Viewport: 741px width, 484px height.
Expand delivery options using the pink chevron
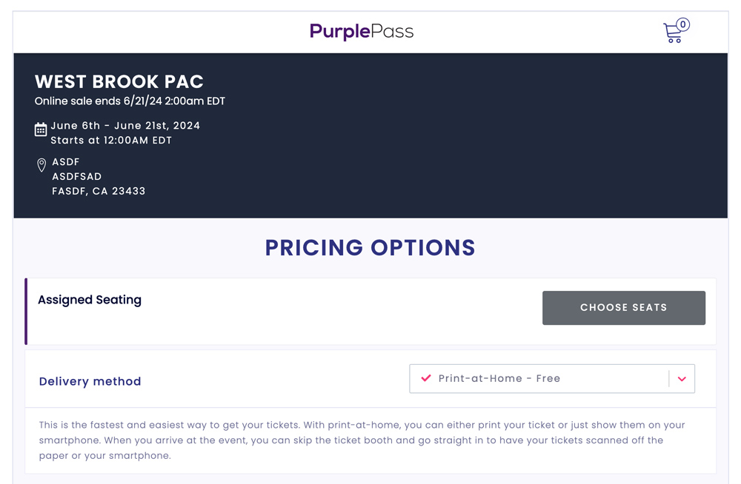(x=682, y=379)
